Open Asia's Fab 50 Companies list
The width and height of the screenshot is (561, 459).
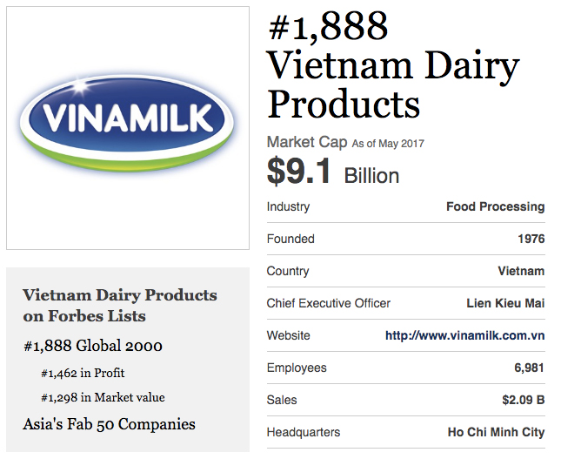click(x=109, y=424)
